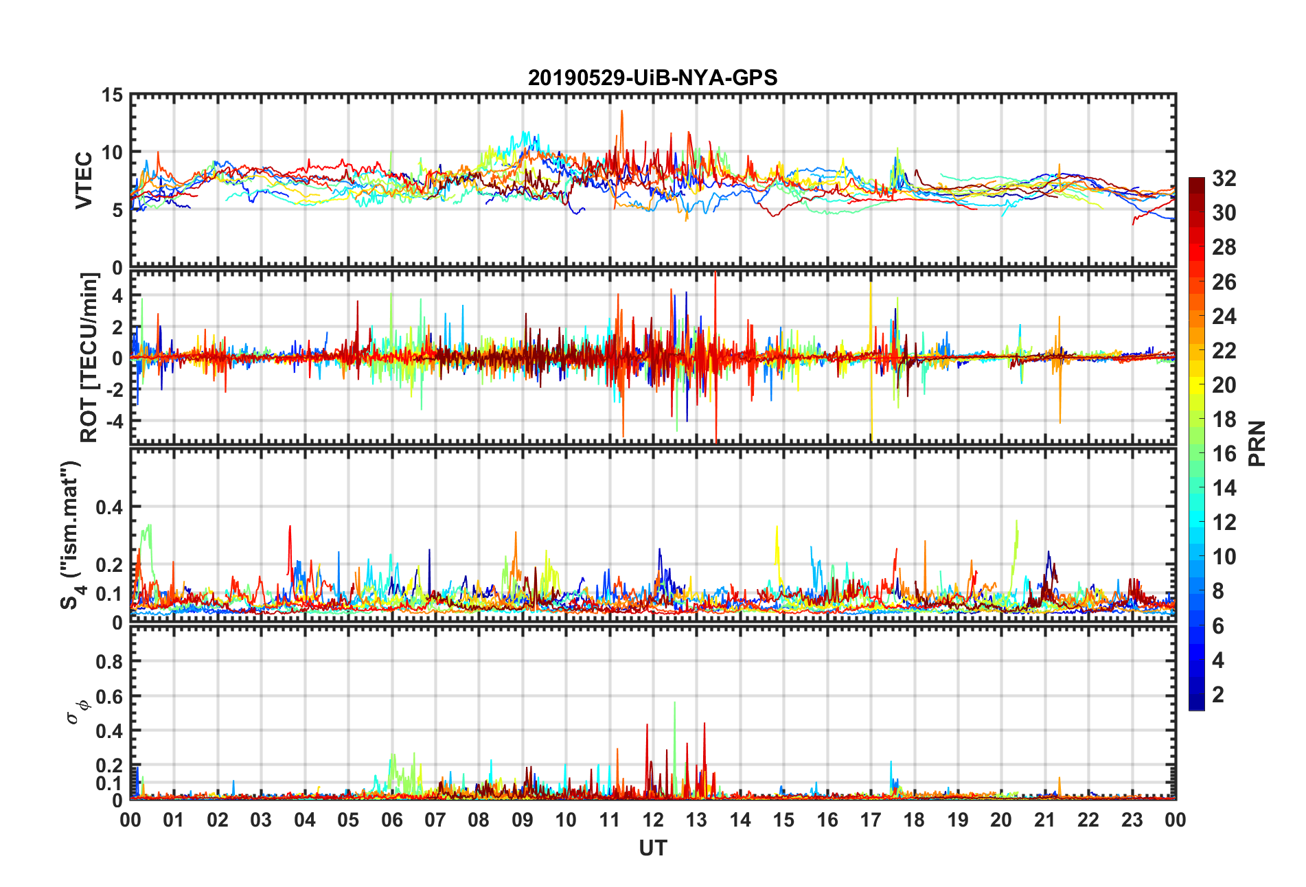The image size is (1306, 887).
Task: Click the S4 ("ism.mat") y-axis label
Action: coord(71,535)
